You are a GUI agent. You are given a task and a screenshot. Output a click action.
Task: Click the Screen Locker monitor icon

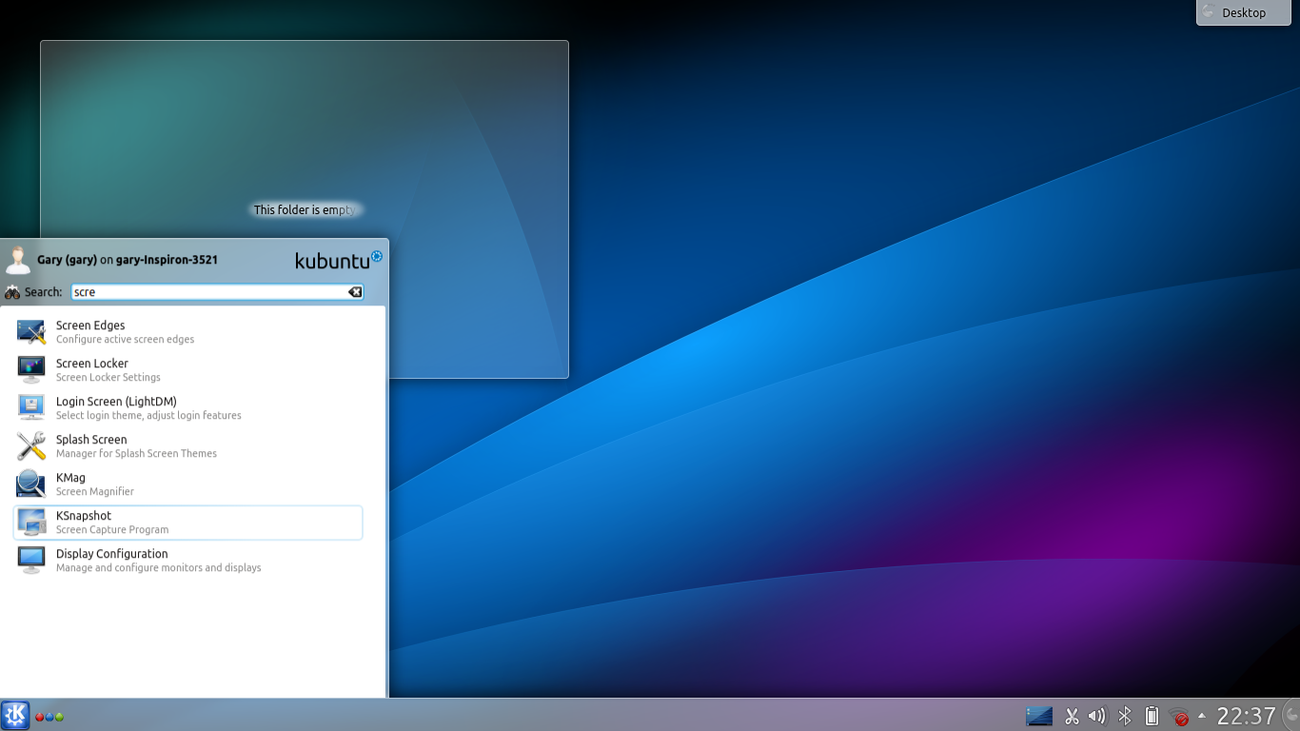click(x=31, y=370)
